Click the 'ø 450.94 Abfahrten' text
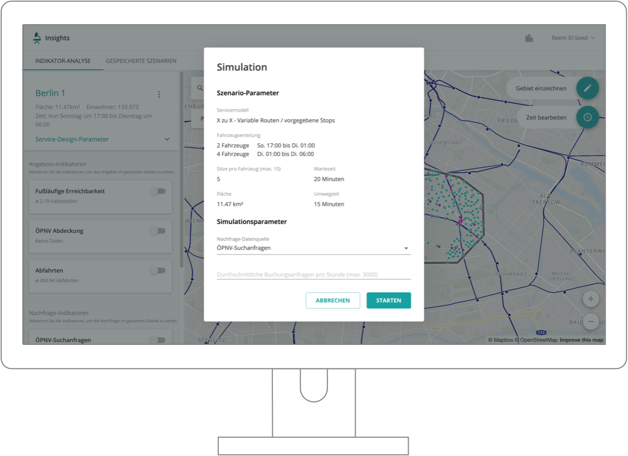The height and width of the screenshot is (456, 628). (x=57, y=281)
